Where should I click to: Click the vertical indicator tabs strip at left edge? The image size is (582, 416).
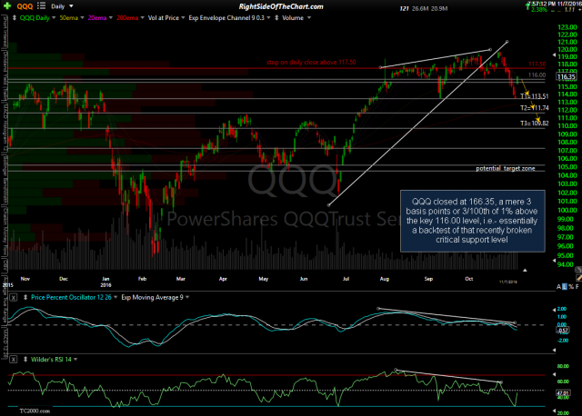tap(5, 185)
